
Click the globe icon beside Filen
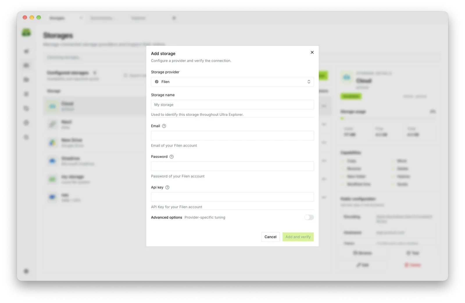point(157,82)
